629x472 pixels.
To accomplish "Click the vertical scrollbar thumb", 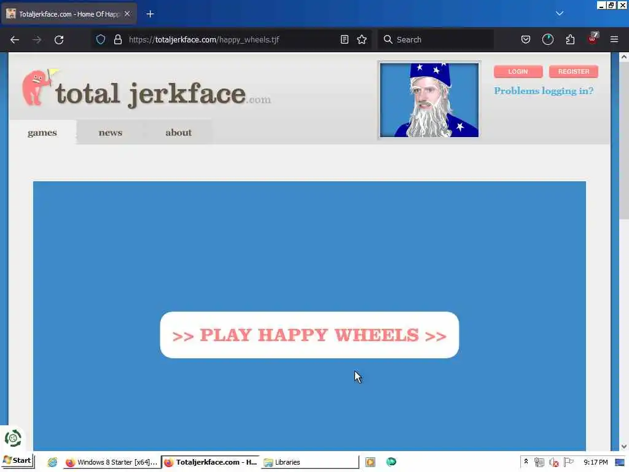I will [624, 141].
